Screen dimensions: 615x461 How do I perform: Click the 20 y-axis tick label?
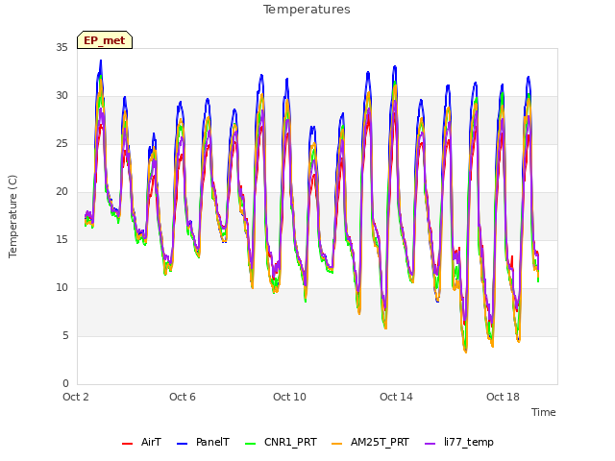pyautogui.click(x=61, y=192)
